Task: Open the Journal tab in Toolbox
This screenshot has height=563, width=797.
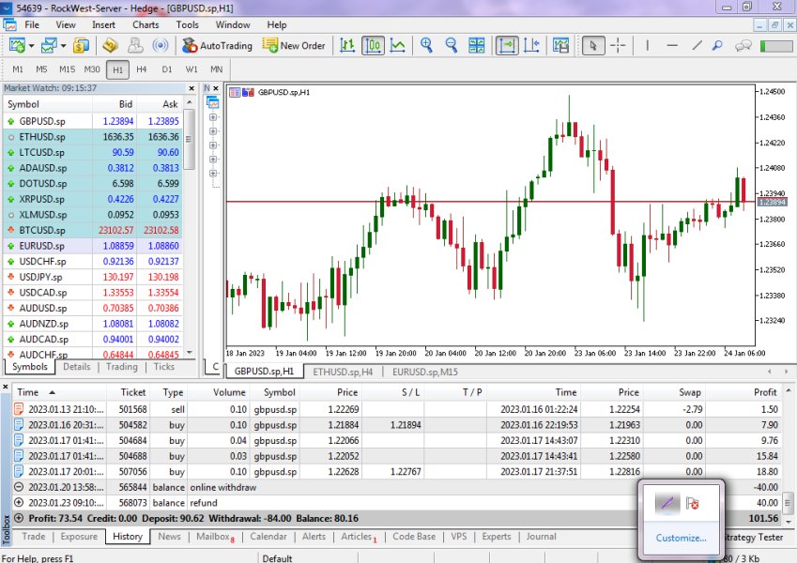Action: tap(542, 537)
